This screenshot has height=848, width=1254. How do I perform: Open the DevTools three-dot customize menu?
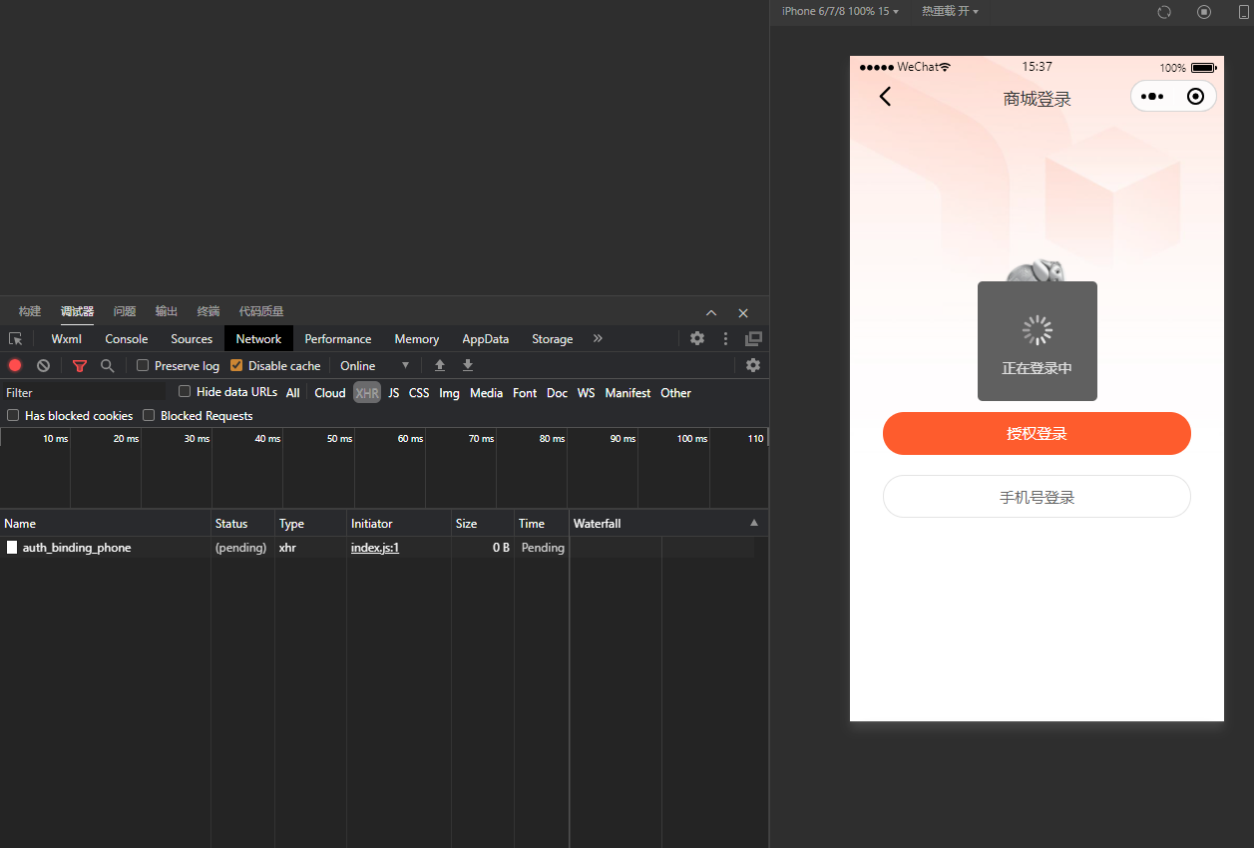click(x=725, y=339)
